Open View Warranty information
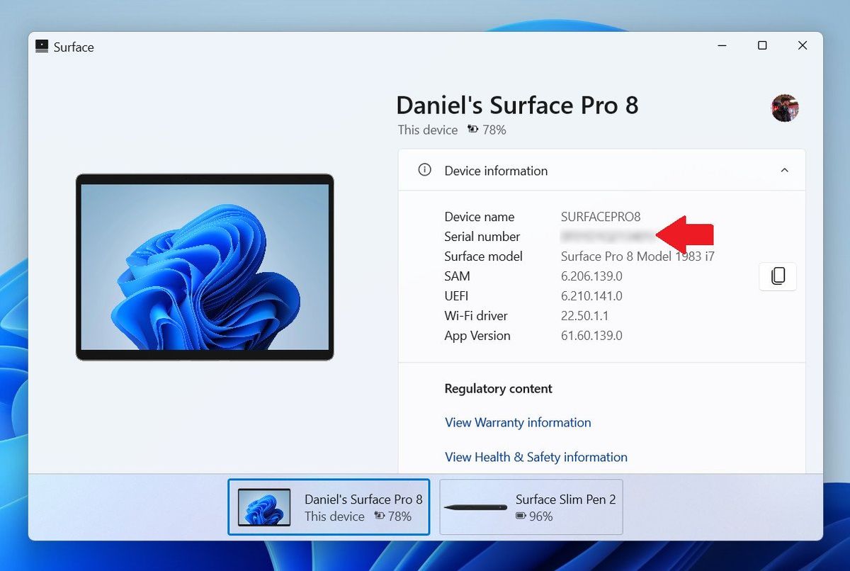Screen dimensions: 850x571 pyautogui.click(x=518, y=422)
